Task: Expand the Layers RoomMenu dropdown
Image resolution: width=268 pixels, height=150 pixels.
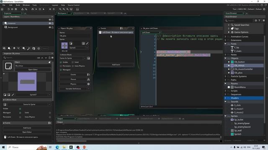Action: pos(52,17)
